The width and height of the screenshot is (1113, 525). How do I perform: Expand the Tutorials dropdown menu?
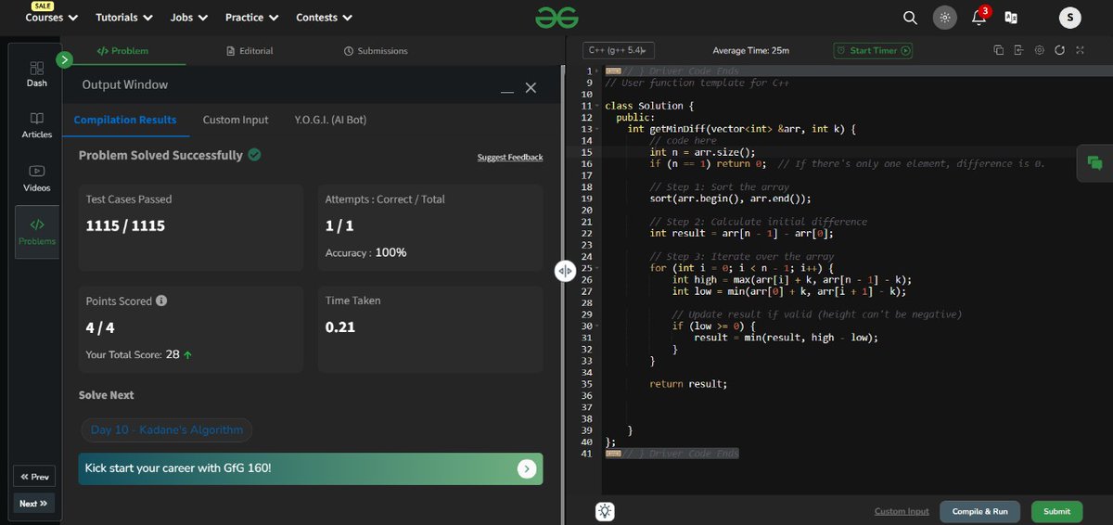click(x=123, y=18)
